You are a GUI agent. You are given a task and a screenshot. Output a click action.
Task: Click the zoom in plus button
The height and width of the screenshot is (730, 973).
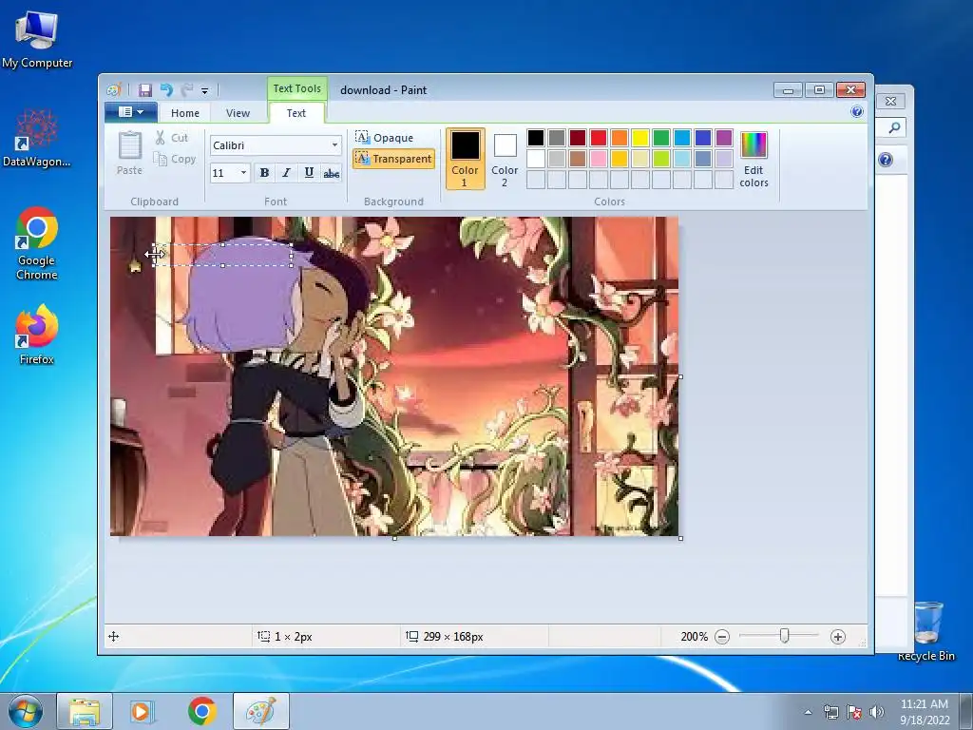[x=838, y=636]
